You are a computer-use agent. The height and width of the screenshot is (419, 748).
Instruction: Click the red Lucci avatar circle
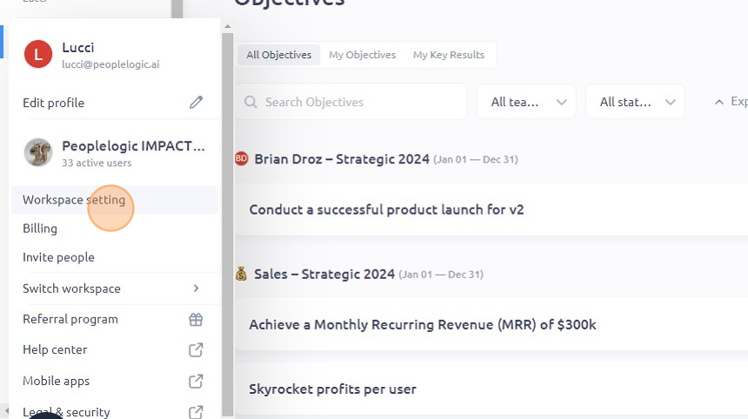(x=38, y=54)
